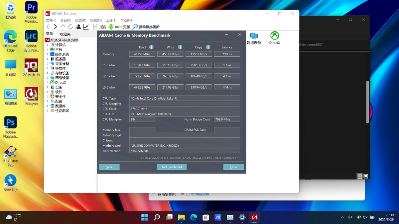Open the Procyon desktop icon
This screenshot has width=399, height=224.
click(x=31, y=97)
